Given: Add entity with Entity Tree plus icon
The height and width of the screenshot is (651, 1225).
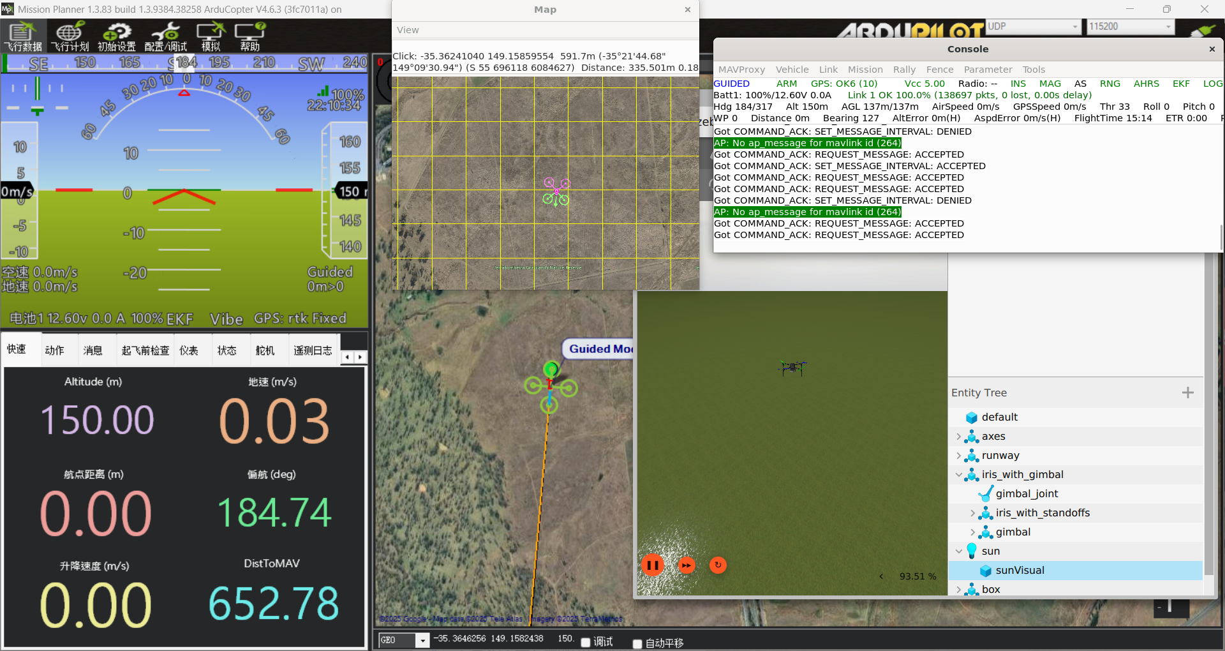Looking at the screenshot, I should point(1187,393).
